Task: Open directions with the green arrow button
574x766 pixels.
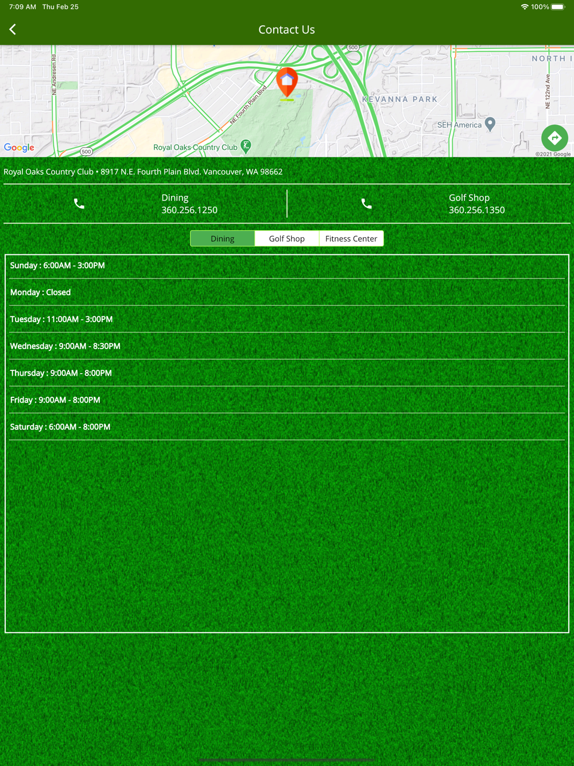Action: [554, 138]
